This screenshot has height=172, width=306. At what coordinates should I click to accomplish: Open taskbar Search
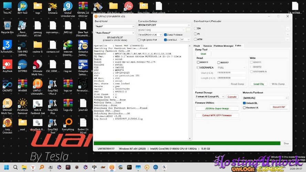coord(15,167)
